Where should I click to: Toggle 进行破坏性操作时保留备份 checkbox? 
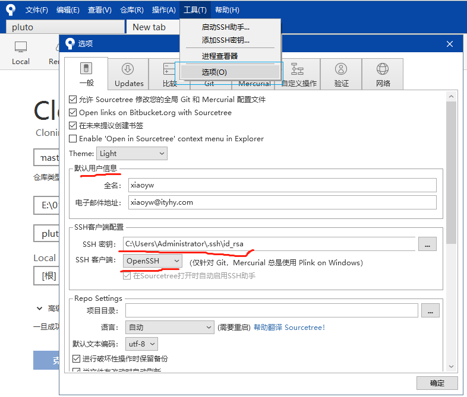click(76, 358)
